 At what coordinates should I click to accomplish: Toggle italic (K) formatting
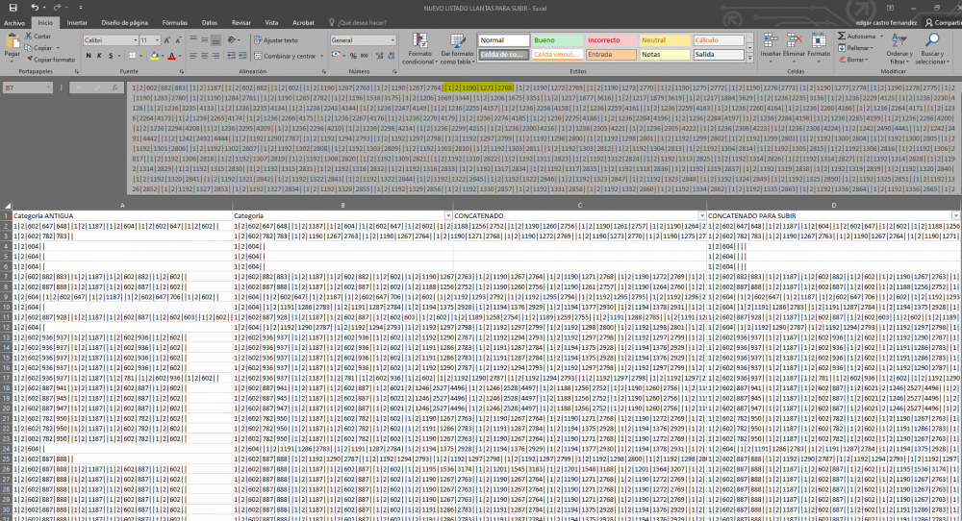pyautogui.click(x=99, y=56)
